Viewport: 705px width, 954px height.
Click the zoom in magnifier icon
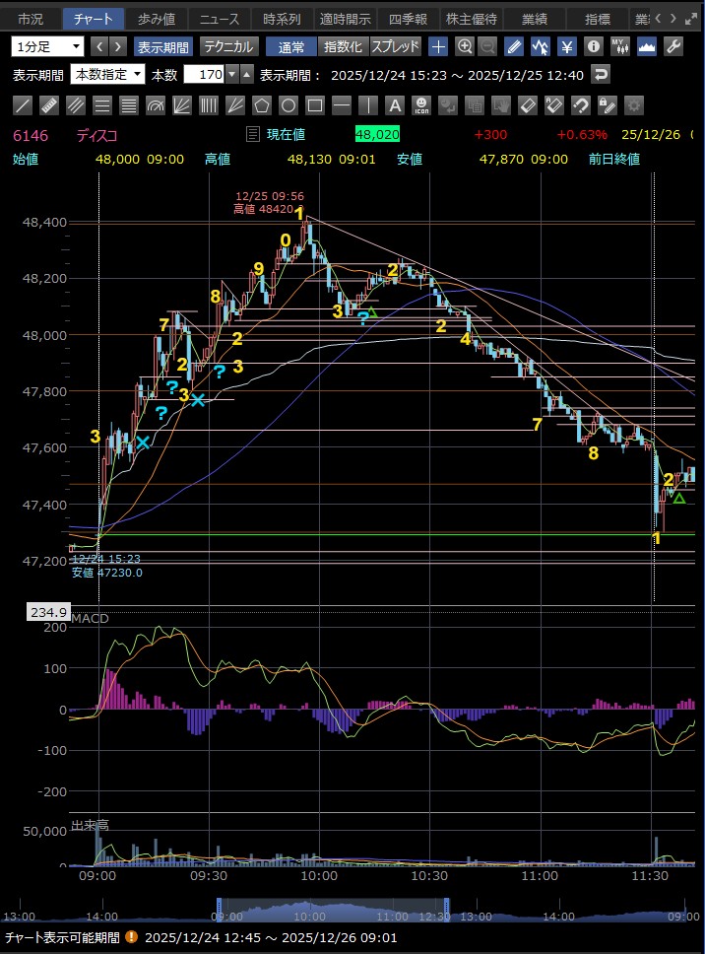(x=464, y=46)
